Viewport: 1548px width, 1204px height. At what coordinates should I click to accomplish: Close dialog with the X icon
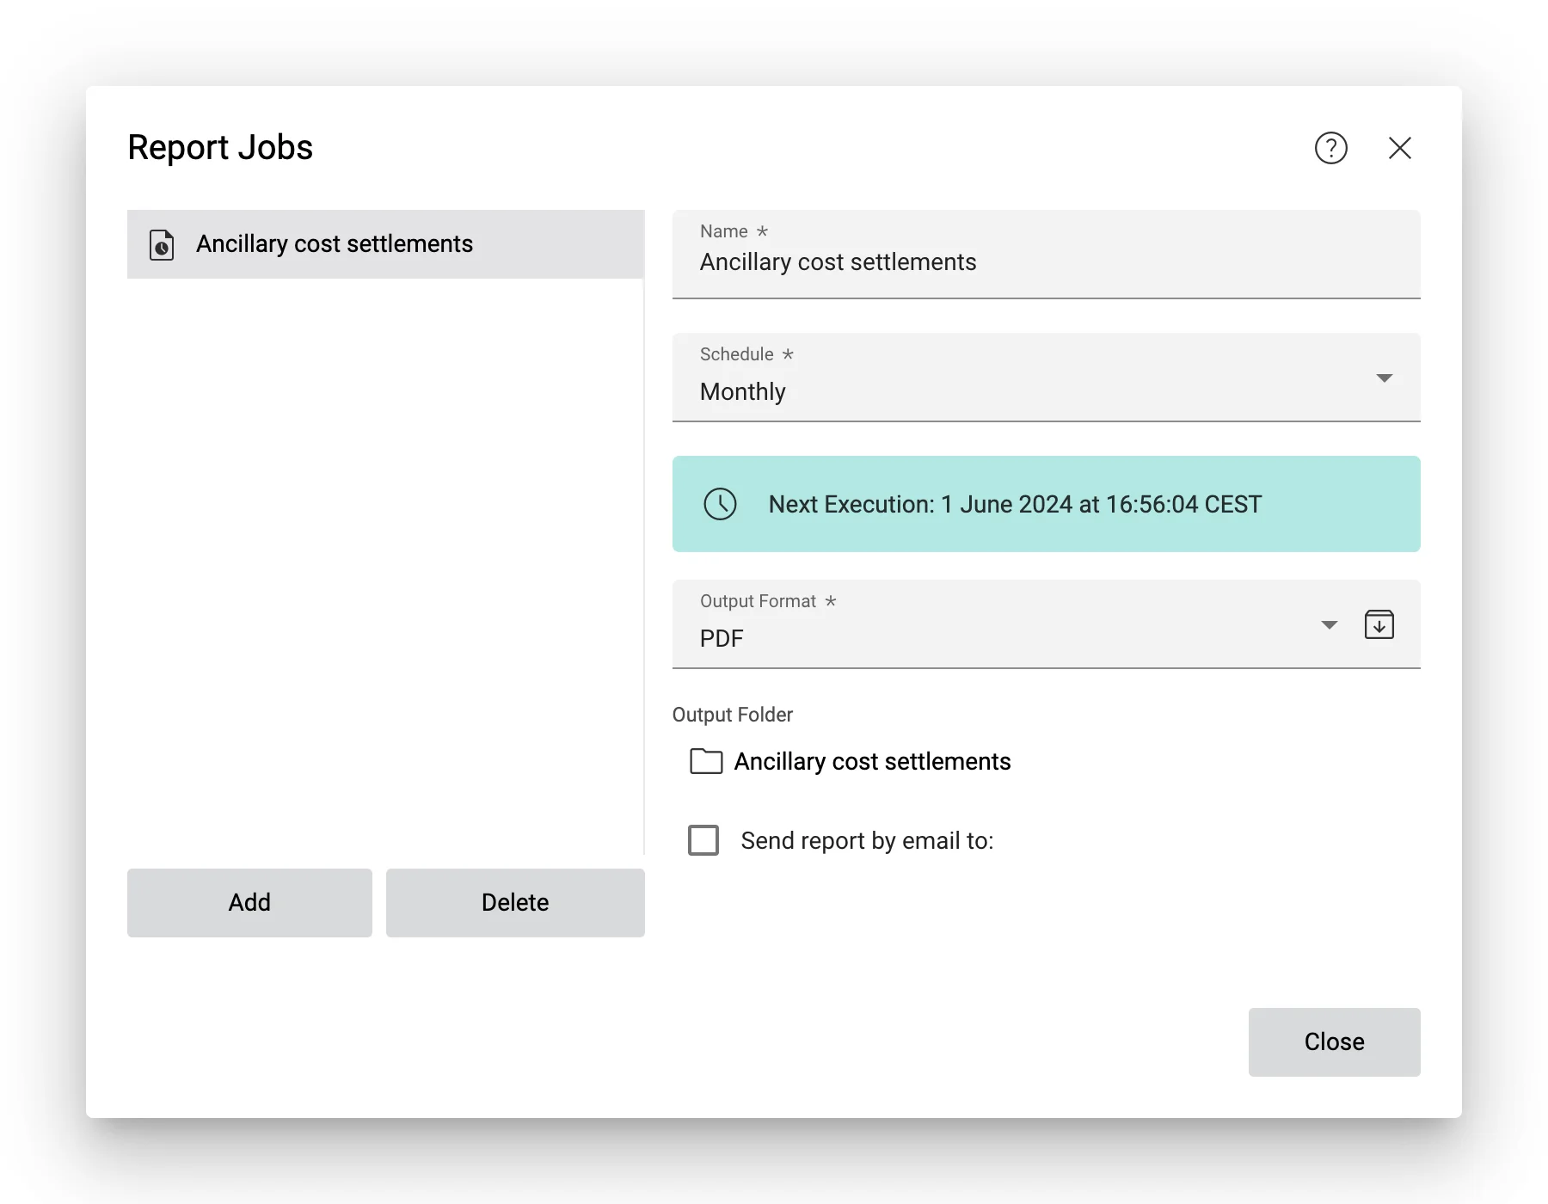click(x=1399, y=148)
